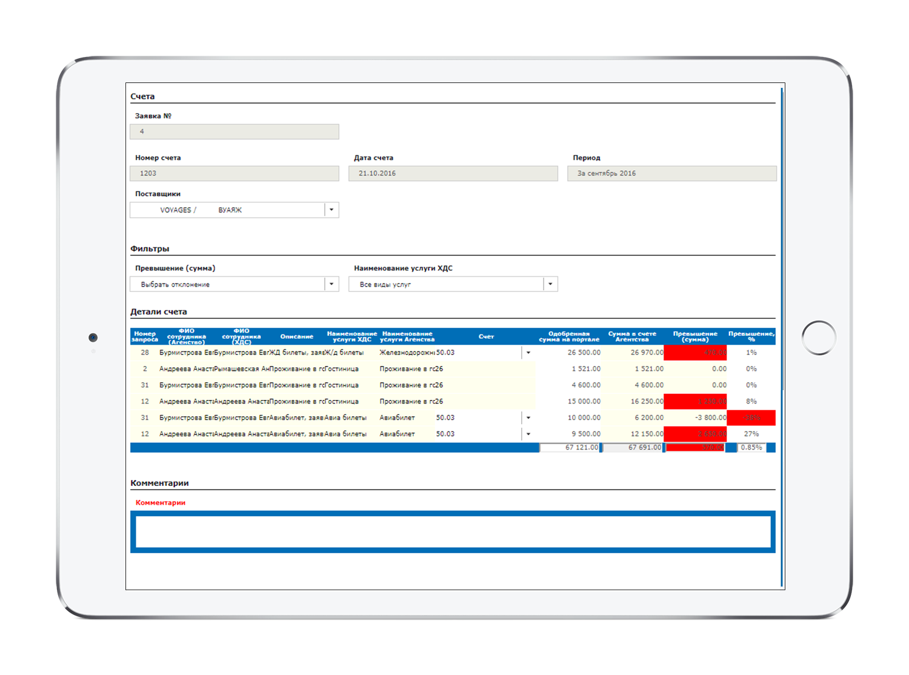Click the Превышение, % column header

point(751,336)
